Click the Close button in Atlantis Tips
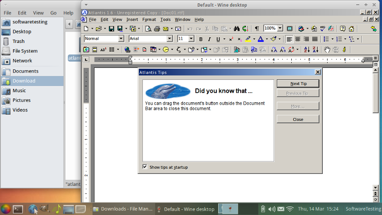This screenshot has height=215, width=382. point(298,119)
